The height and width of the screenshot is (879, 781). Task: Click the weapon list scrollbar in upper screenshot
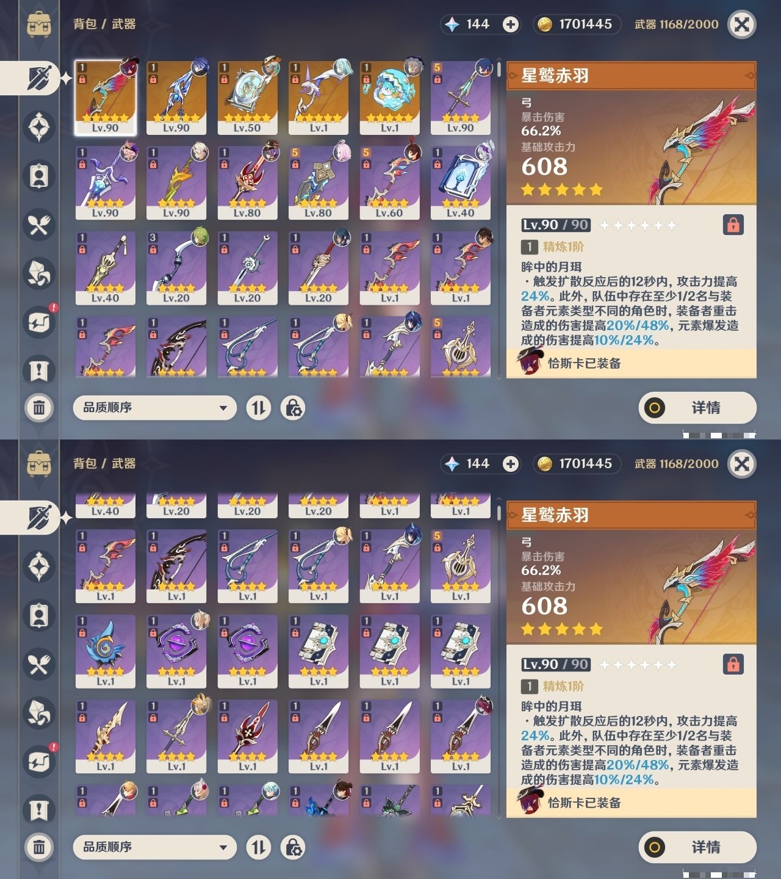(499, 220)
